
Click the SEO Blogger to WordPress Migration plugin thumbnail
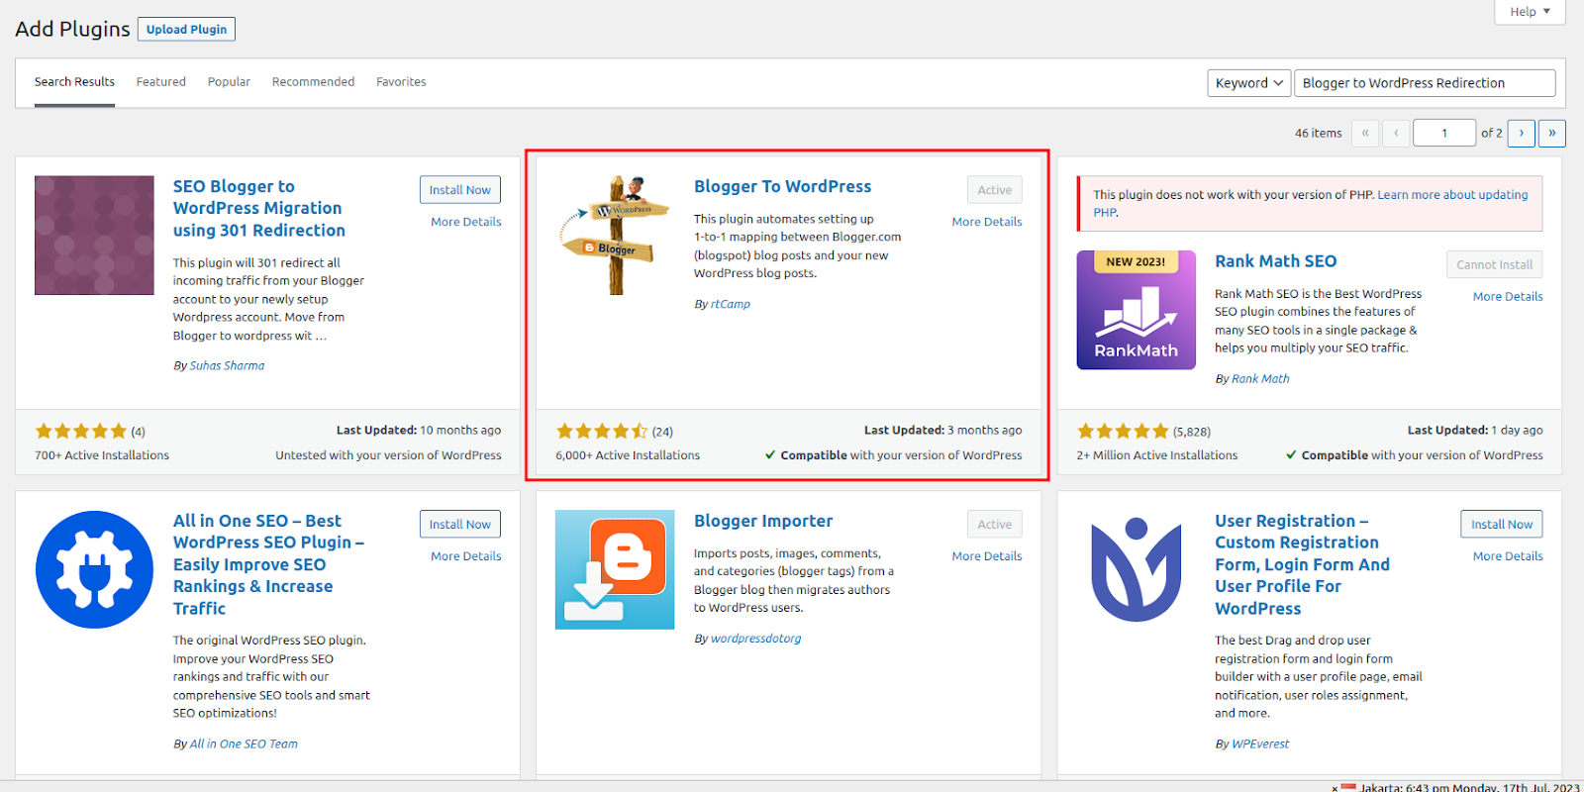(x=94, y=236)
